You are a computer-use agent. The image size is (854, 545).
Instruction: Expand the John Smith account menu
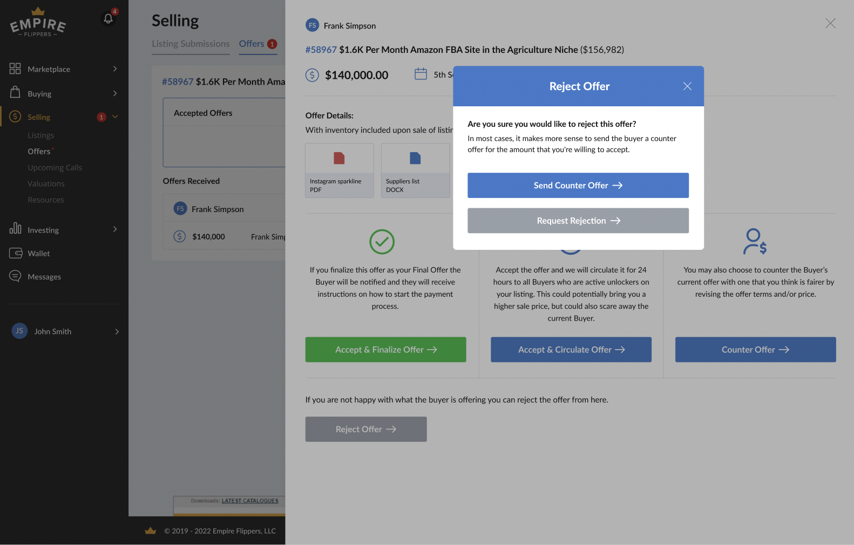click(117, 331)
